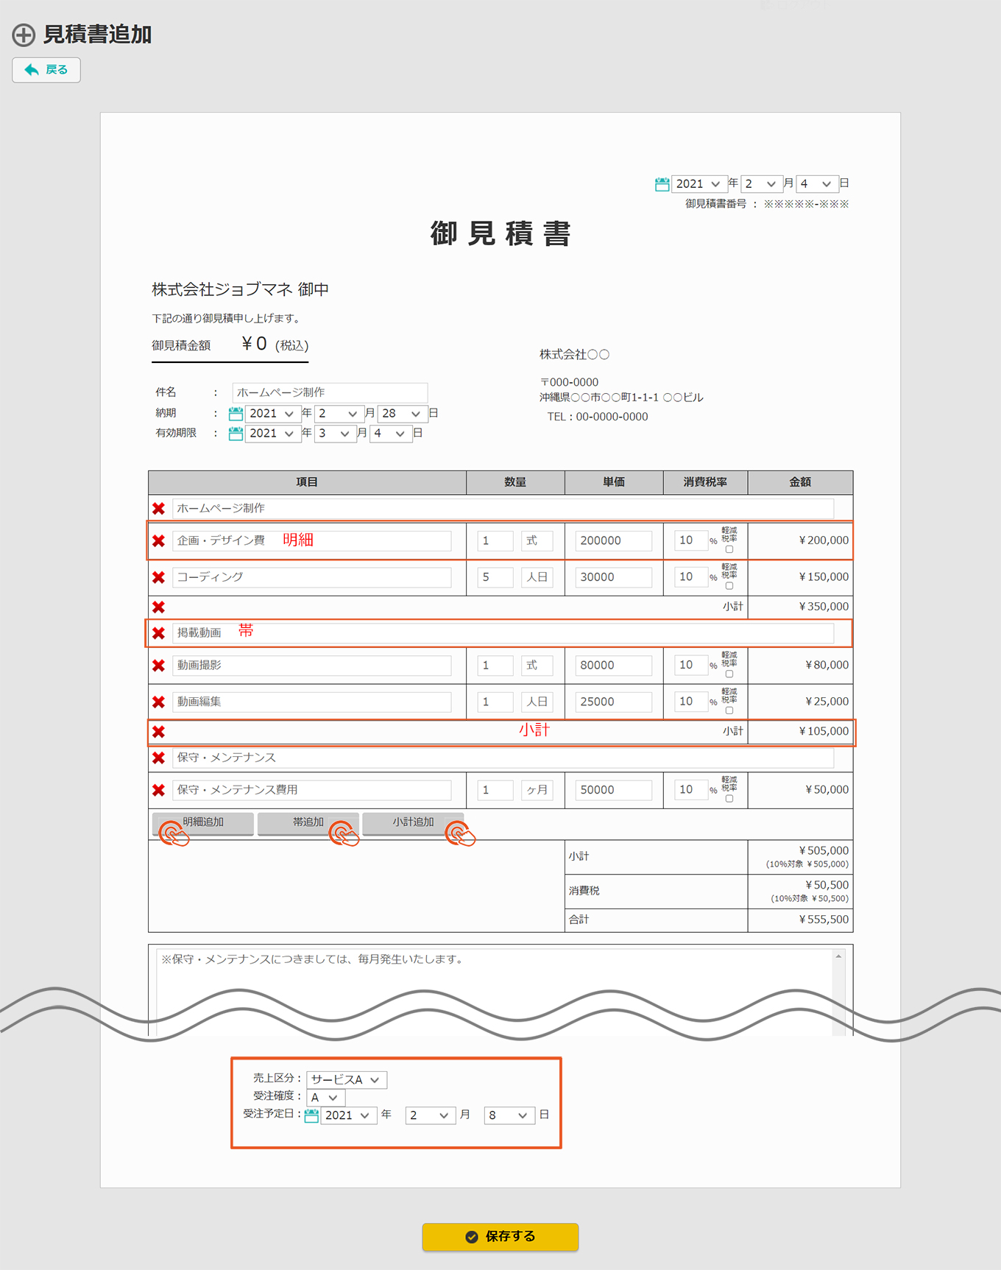Open calendar icon for 有効期限 date
This screenshot has height=1270, width=1001.
(x=236, y=434)
